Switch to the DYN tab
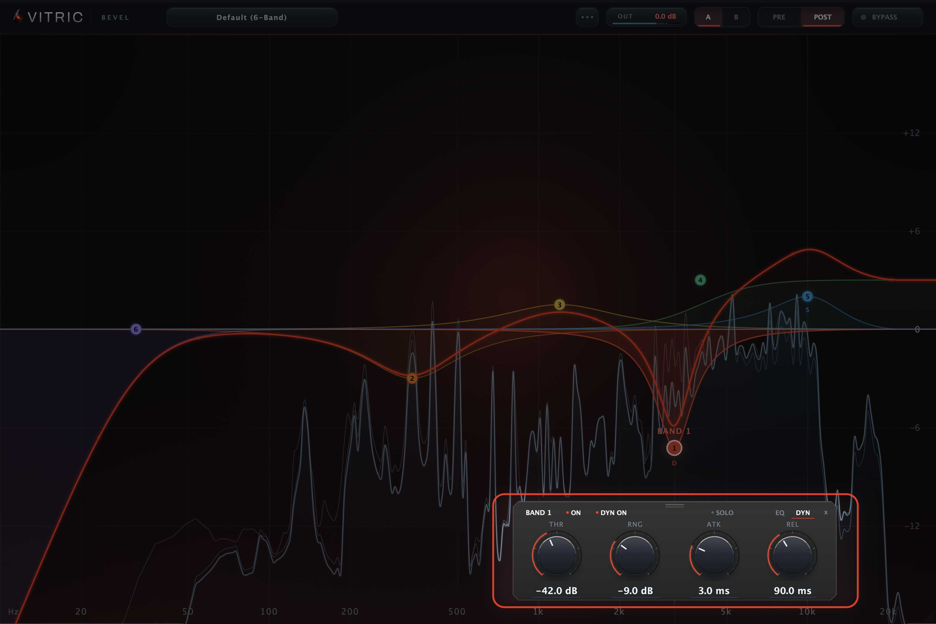 pyautogui.click(x=803, y=512)
